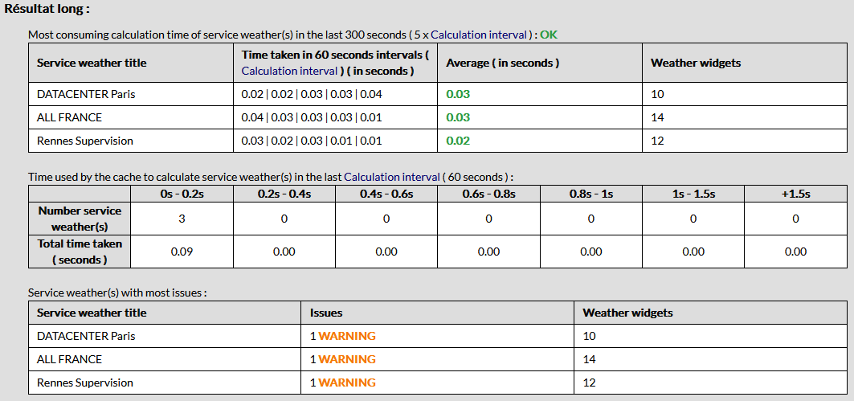Select the WARNING status for ALL FRANCE
Image resolution: width=854 pixels, height=401 pixels.
pos(347,359)
